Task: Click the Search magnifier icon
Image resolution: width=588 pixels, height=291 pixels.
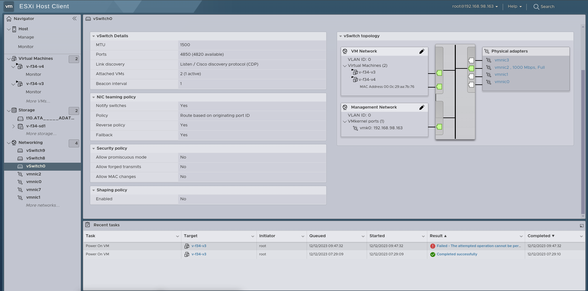Action: pyautogui.click(x=536, y=7)
